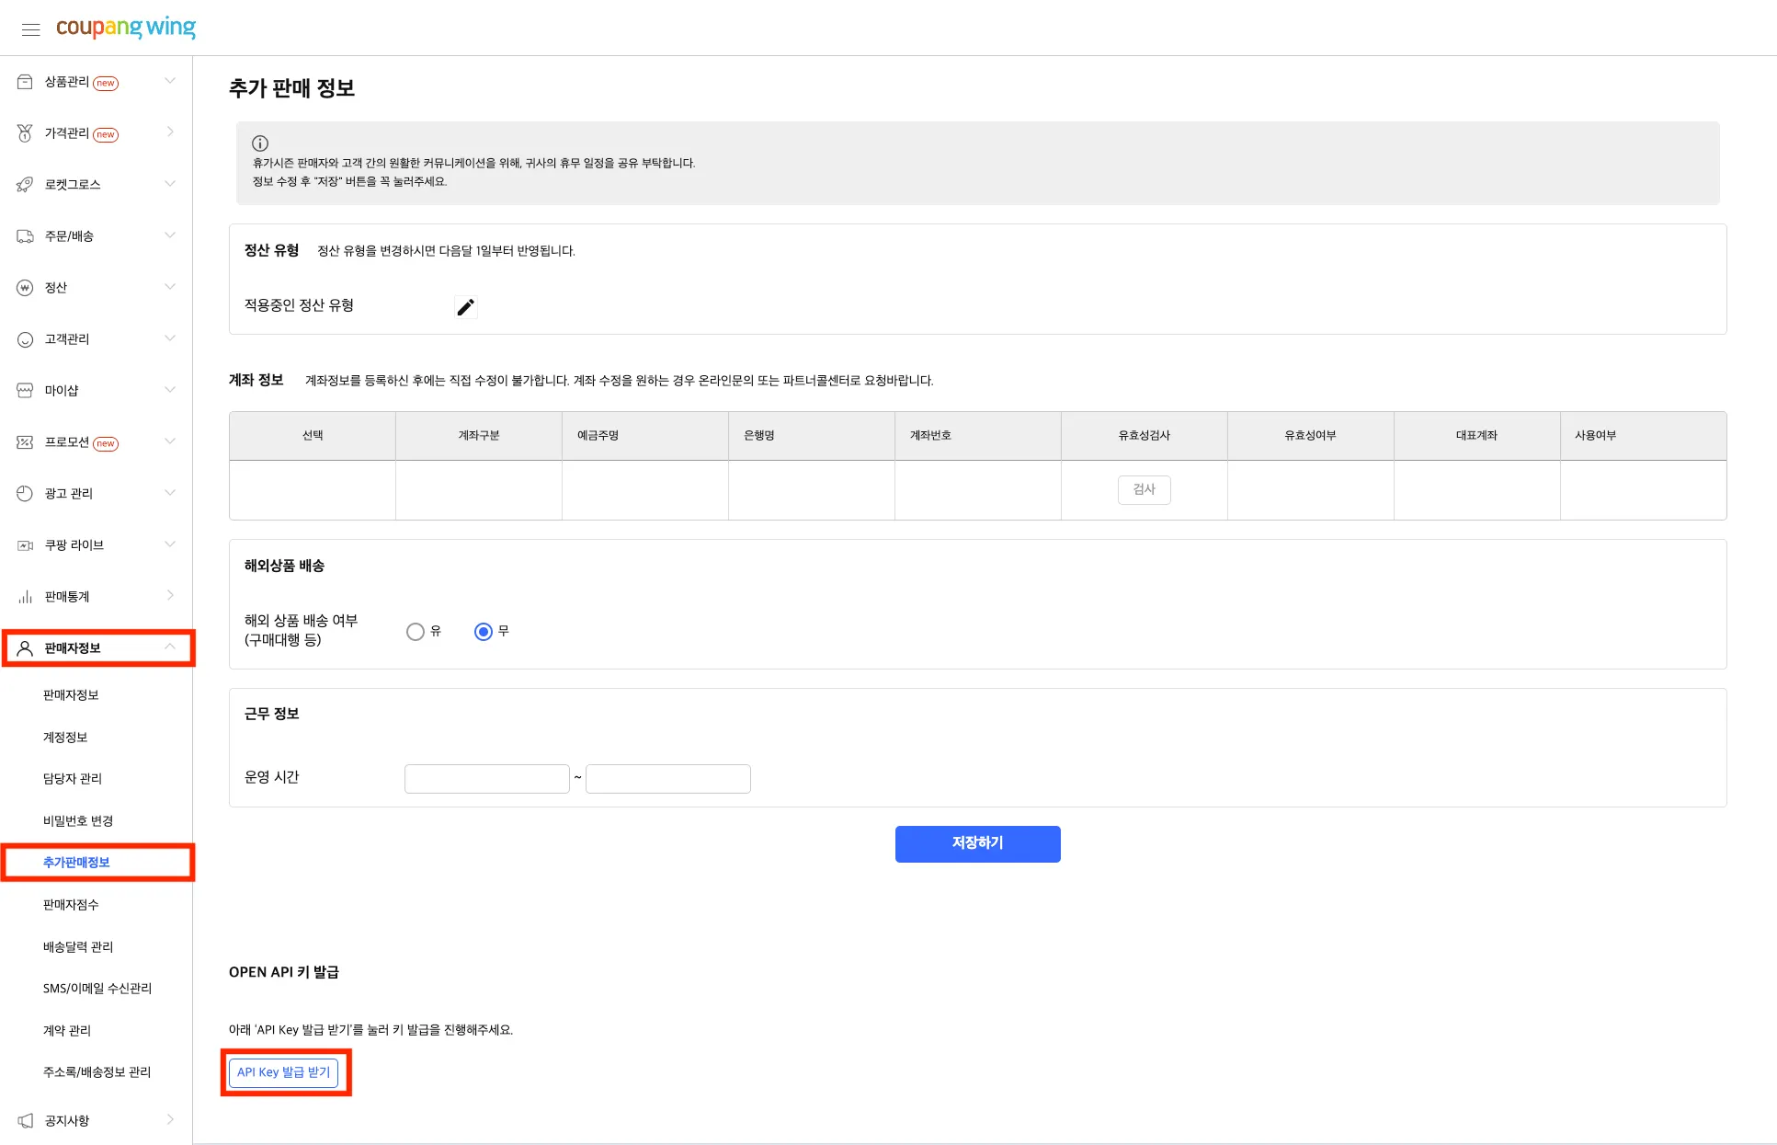Click the 검사 validity check button
The width and height of the screenshot is (1777, 1145).
1144,489
